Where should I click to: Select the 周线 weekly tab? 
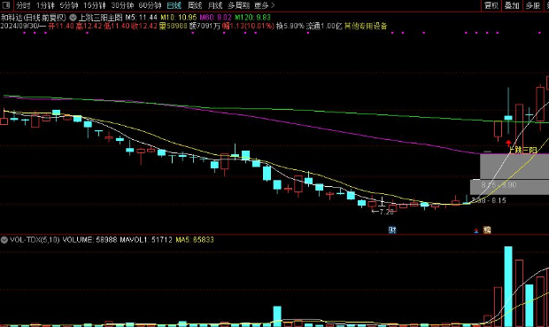point(195,5)
